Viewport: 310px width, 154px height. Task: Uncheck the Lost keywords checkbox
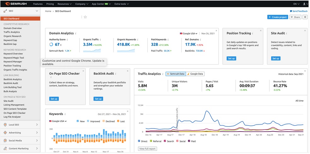coord(118,121)
